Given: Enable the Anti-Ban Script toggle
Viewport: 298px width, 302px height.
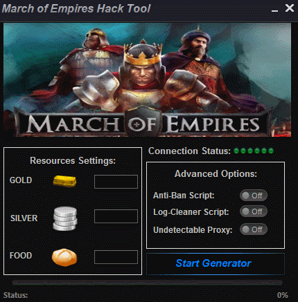Looking at the screenshot, I should pos(254,196).
